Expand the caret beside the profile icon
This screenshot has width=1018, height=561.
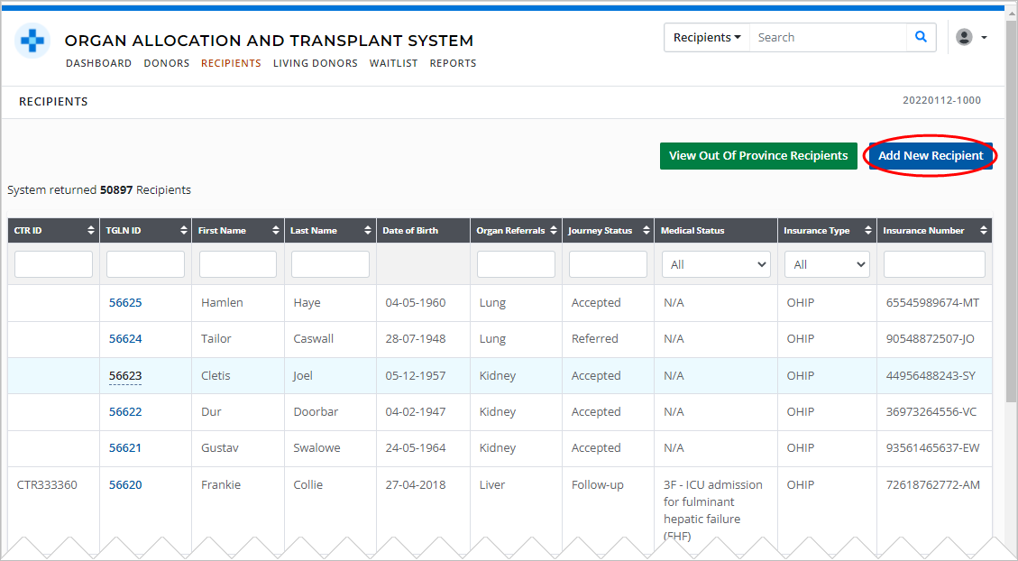[982, 37]
